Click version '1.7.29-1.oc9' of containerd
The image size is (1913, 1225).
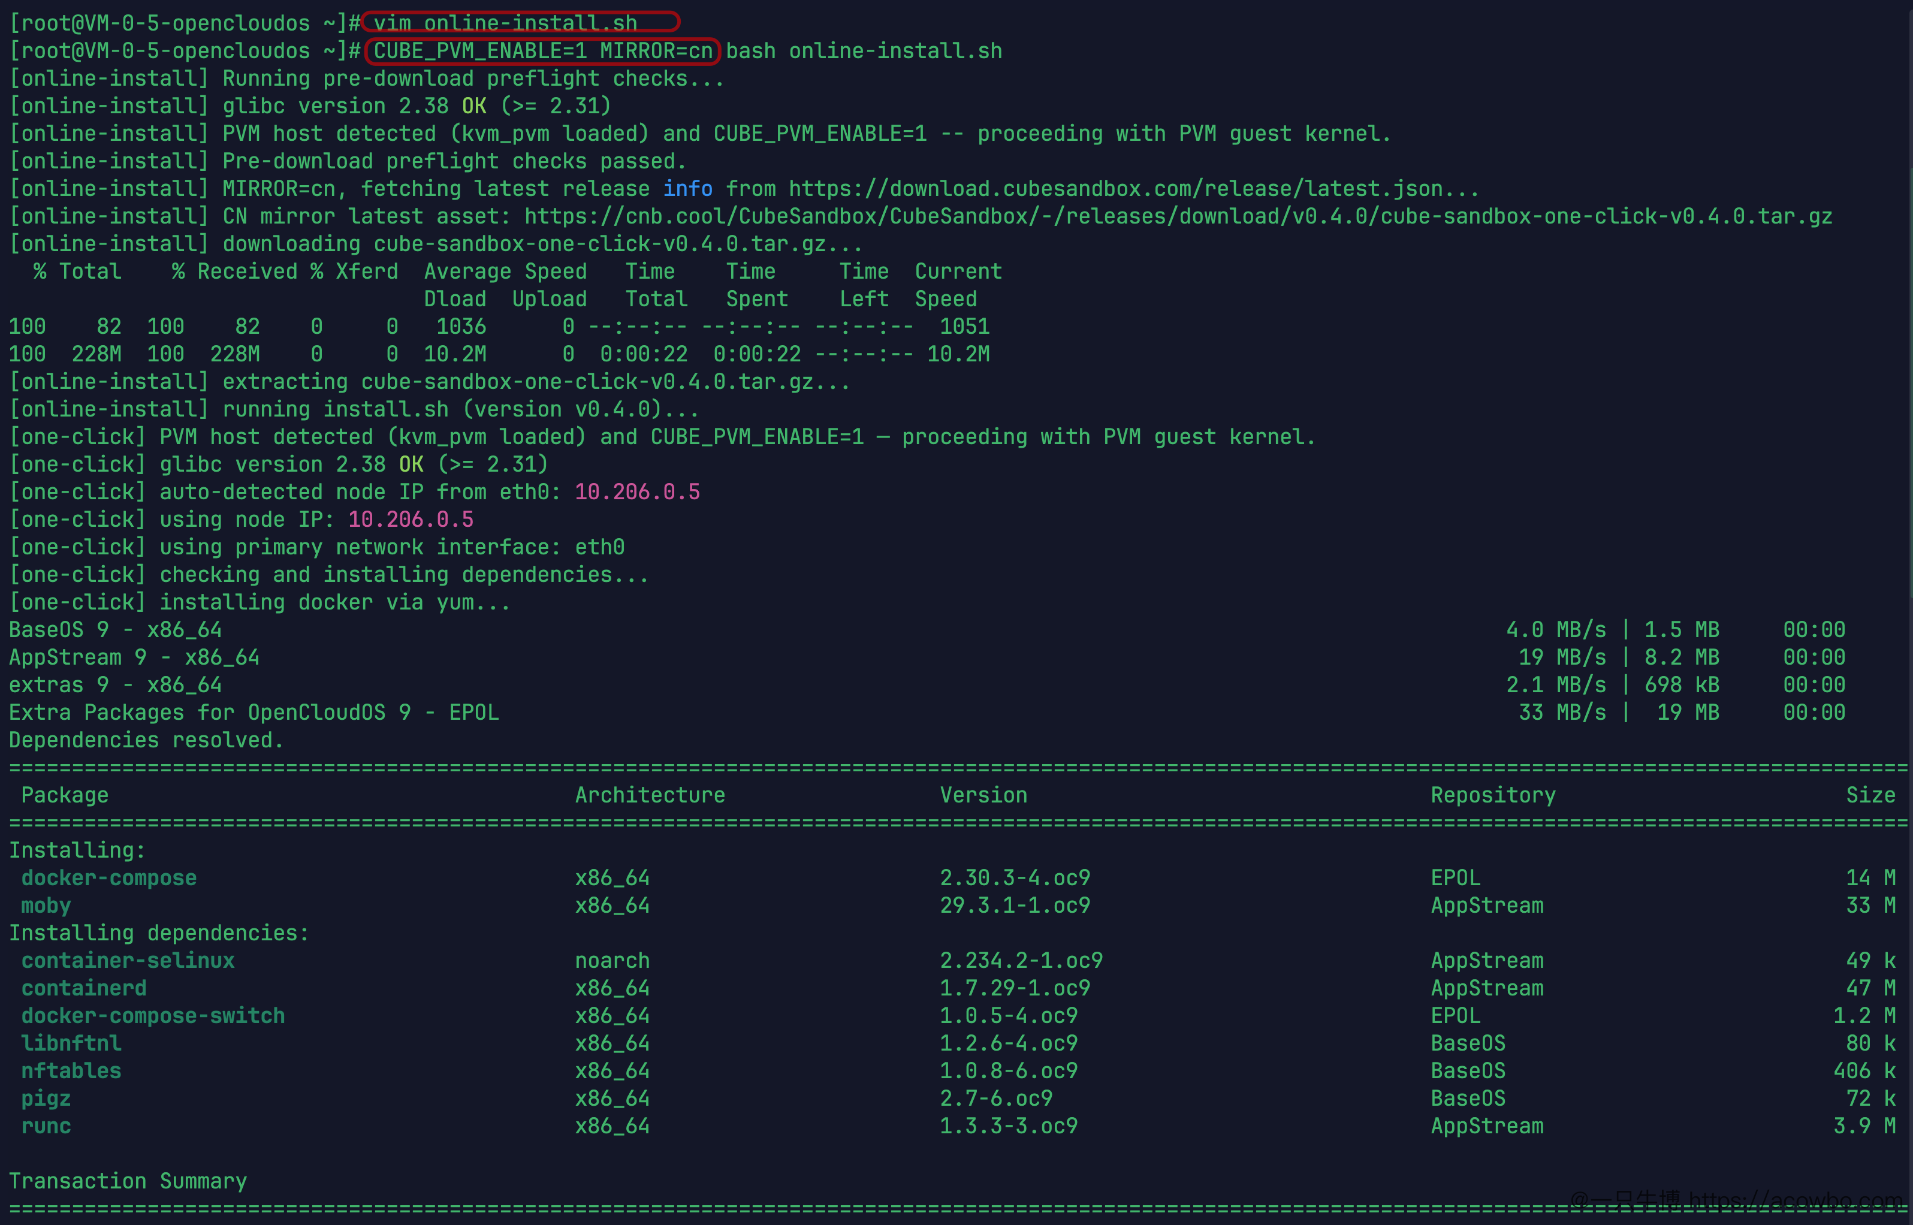pyautogui.click(x=1015, y=988)
